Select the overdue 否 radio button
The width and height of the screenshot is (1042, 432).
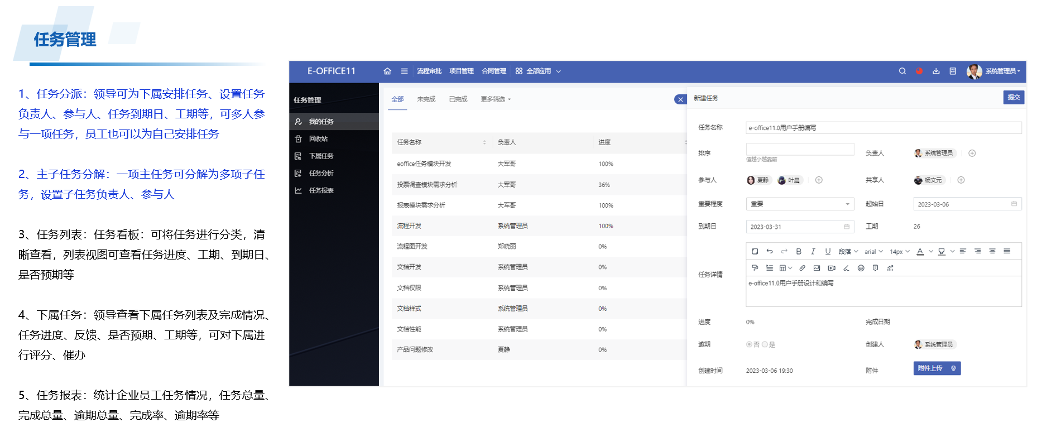tap(749, 344)
